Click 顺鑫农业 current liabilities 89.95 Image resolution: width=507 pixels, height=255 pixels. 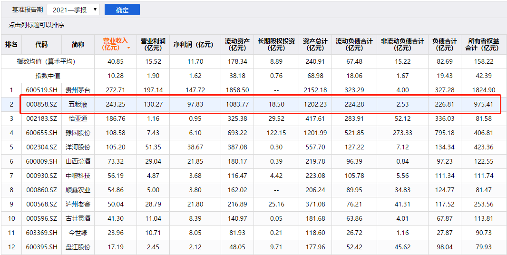(354, 190)
